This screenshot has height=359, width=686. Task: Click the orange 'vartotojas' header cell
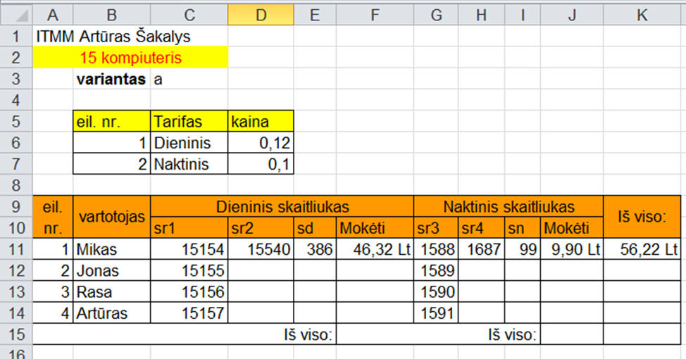[x=111, y=217]
